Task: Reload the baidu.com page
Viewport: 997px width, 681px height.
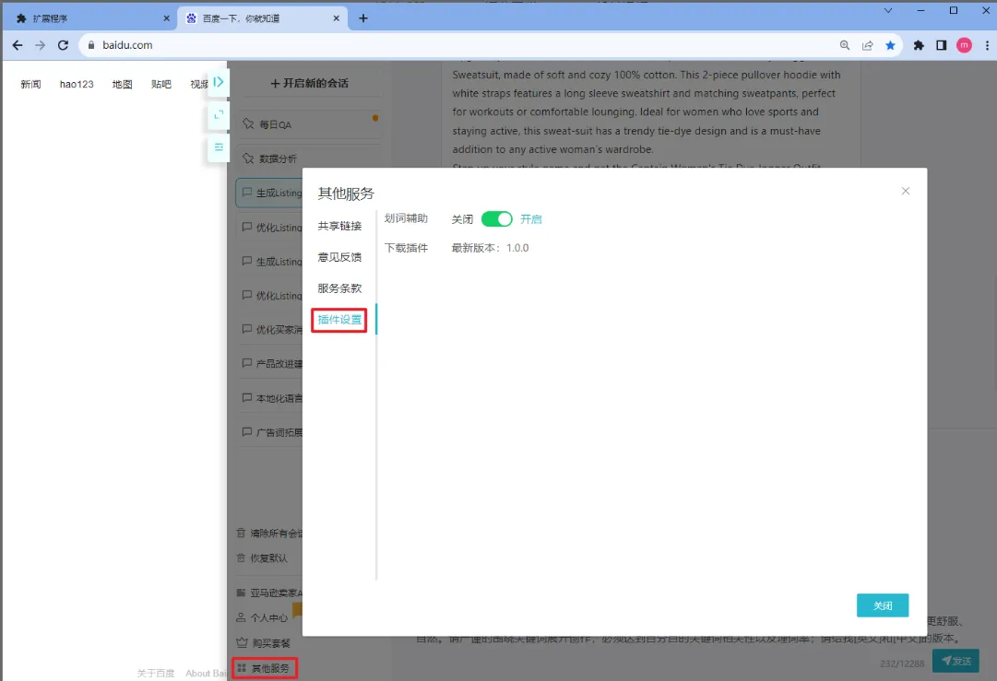Action: click(x=63, y=45)
